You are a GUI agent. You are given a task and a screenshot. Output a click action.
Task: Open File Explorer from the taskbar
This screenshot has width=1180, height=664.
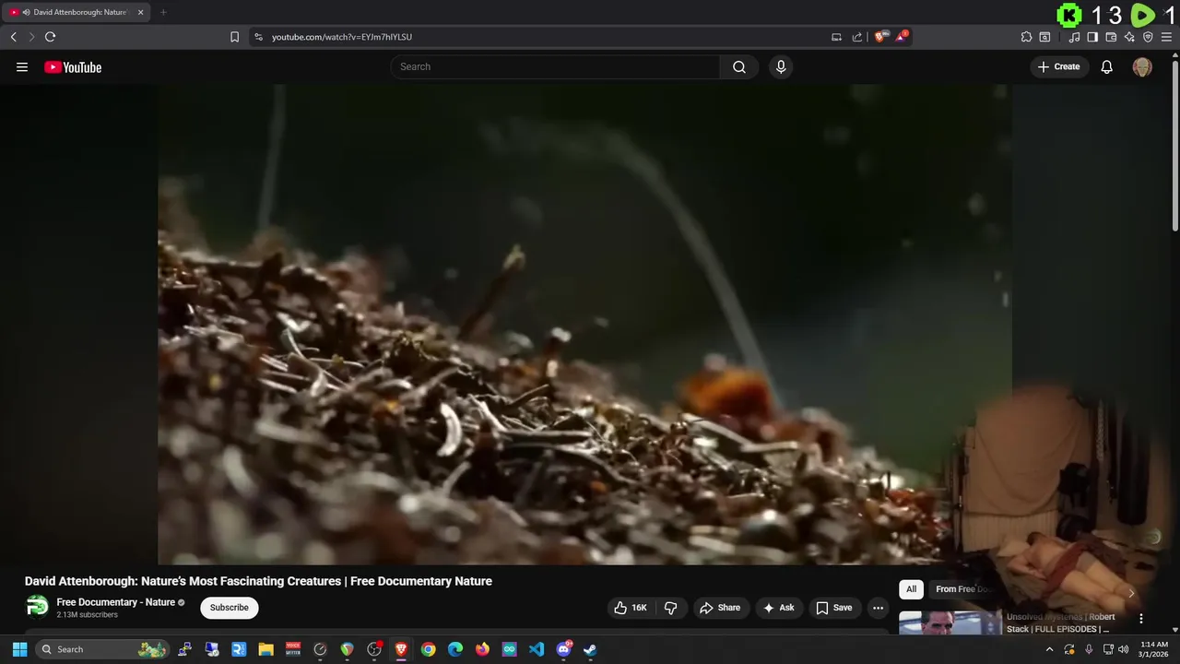point(265,649)
